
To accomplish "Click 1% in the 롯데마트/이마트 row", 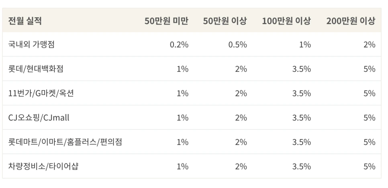I will 183,142.
